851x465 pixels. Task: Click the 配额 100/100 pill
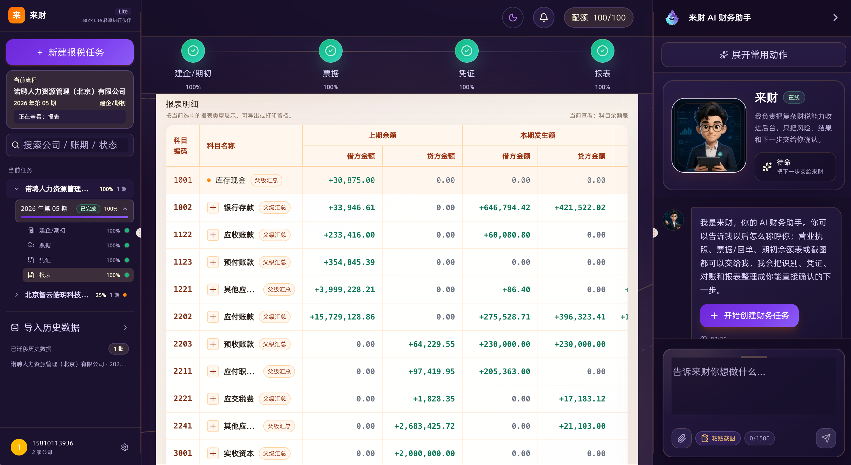click(598, 18)
